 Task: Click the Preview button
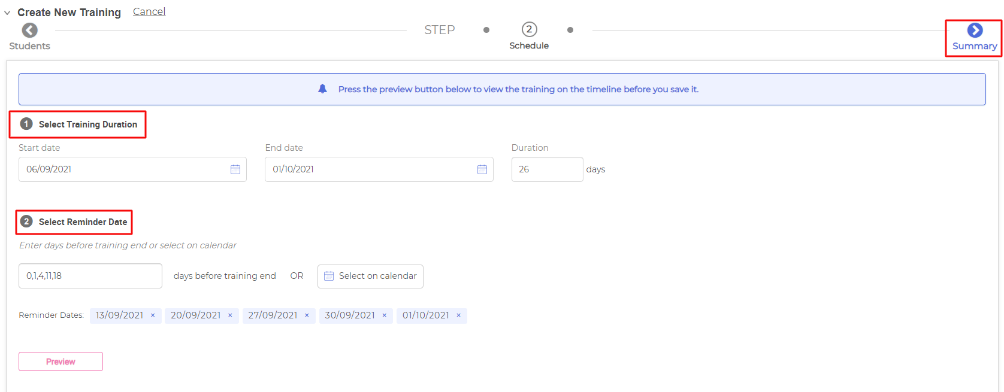[x=61, y=361]
